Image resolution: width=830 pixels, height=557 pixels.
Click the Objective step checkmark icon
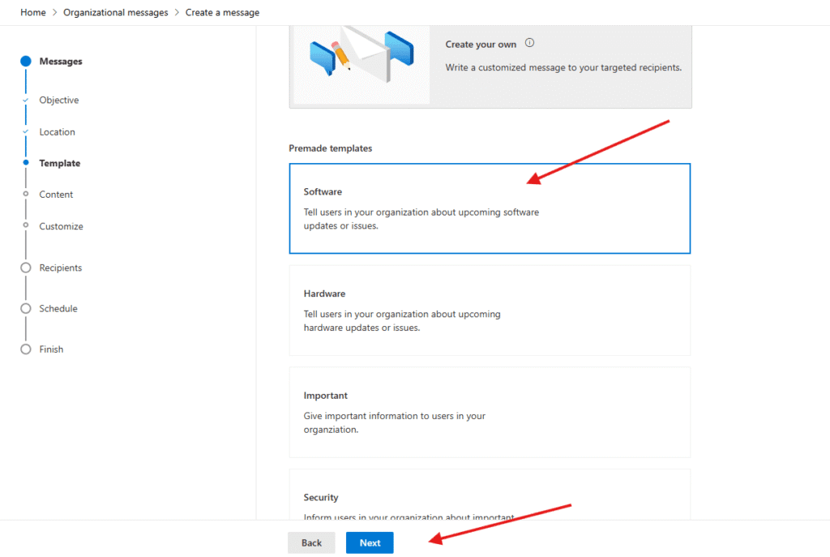pyautogui.click(x=26, y=101)
